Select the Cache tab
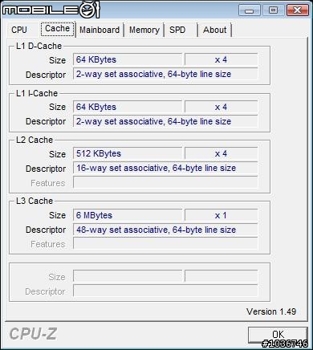 coord(57,29)
